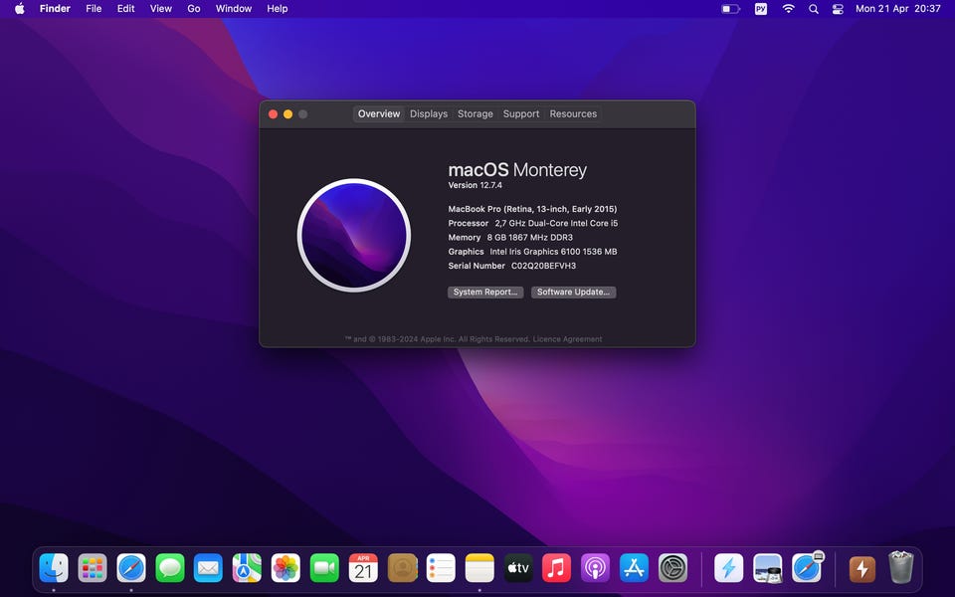Viewport: 955px width, 597px height.
Task: Click the date and time in the menu bar
Action: 897,9
